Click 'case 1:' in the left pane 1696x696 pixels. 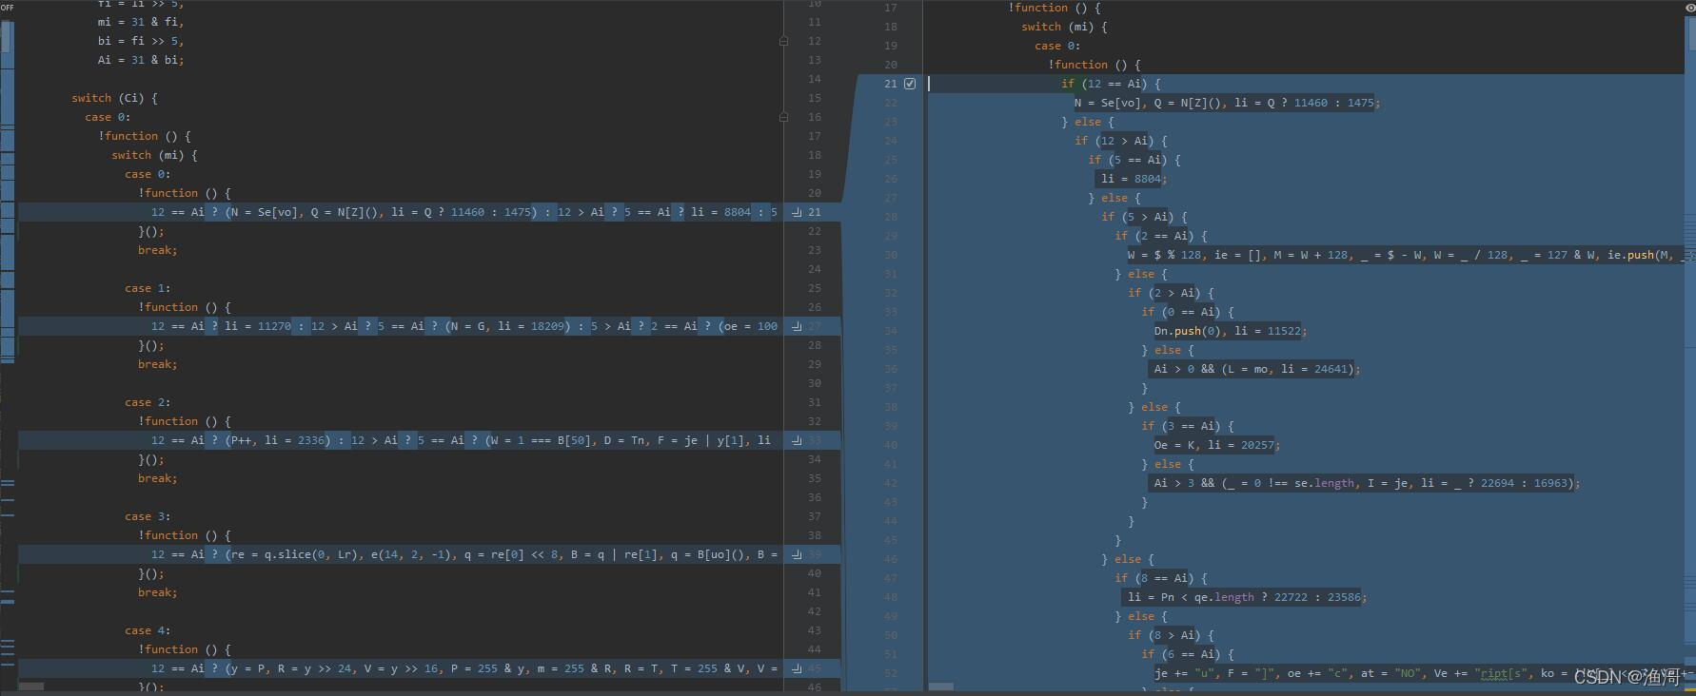148,288
